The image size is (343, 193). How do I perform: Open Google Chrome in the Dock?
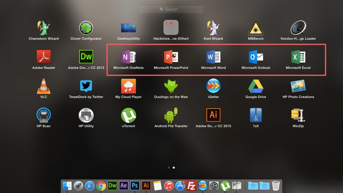(101, 186)
